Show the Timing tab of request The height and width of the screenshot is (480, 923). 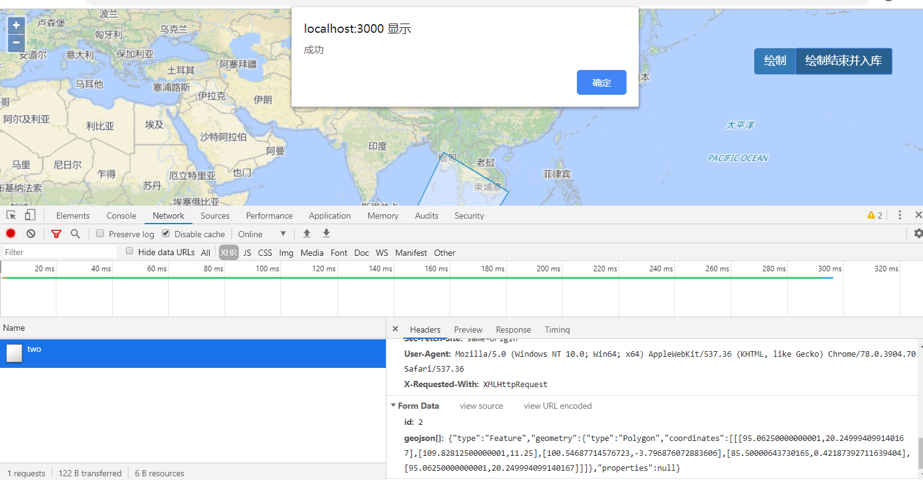tap(557, 329)
